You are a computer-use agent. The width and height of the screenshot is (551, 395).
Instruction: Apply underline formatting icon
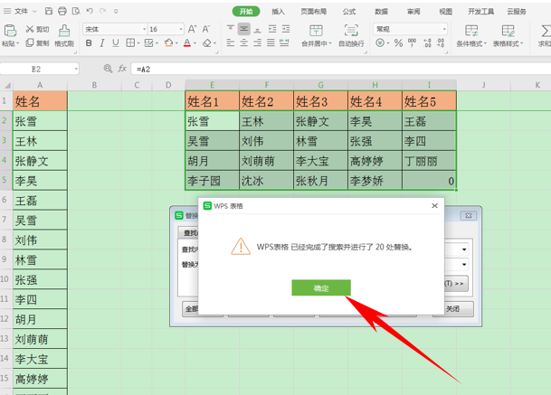pos(115,43)
